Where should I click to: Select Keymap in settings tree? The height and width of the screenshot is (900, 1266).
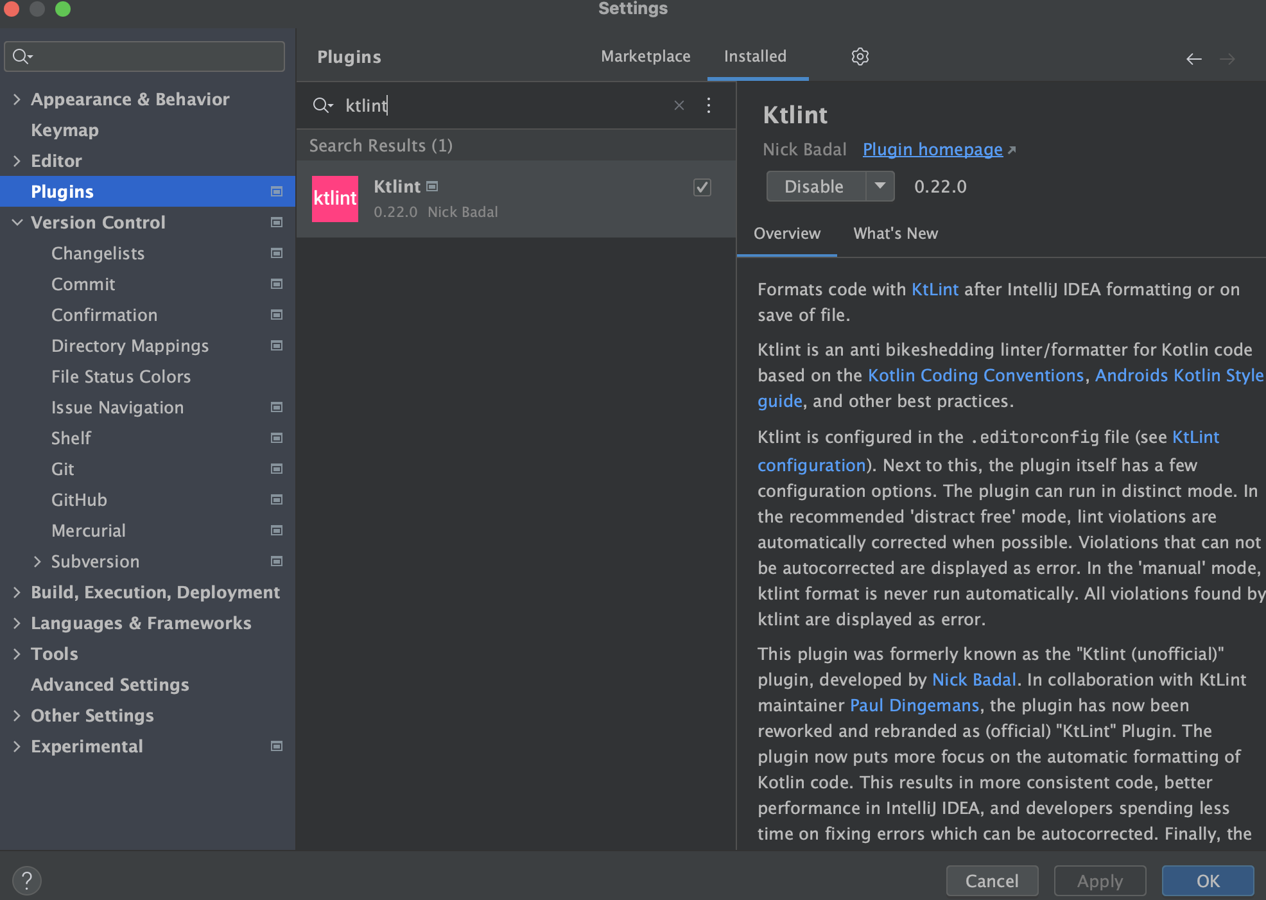(65, 130)
